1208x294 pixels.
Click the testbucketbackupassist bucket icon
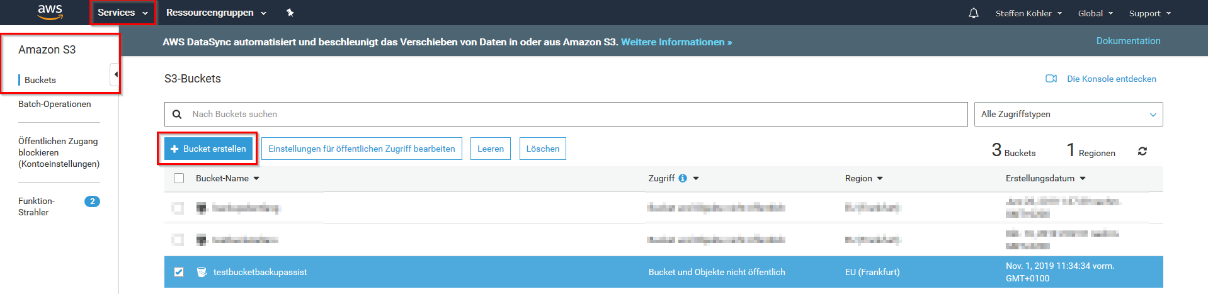pos(202,272)
